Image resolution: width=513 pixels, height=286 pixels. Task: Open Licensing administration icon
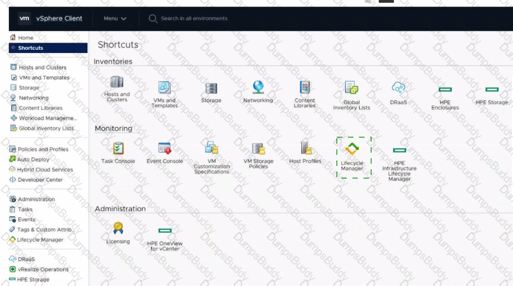coord(118,228)
